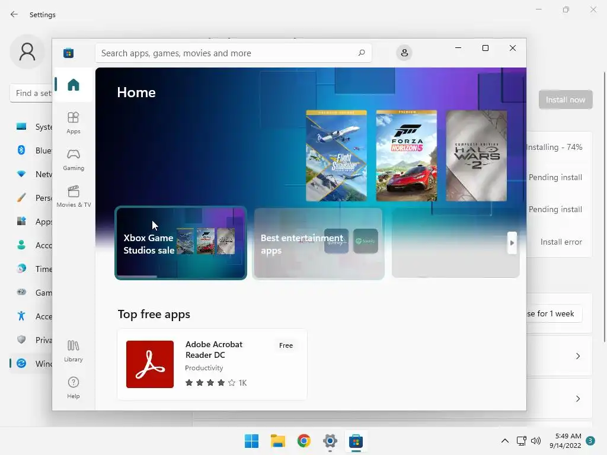607x455 pixels.
Task: Click the Settings user avatar icon
Action: click(x=27, y=52)
